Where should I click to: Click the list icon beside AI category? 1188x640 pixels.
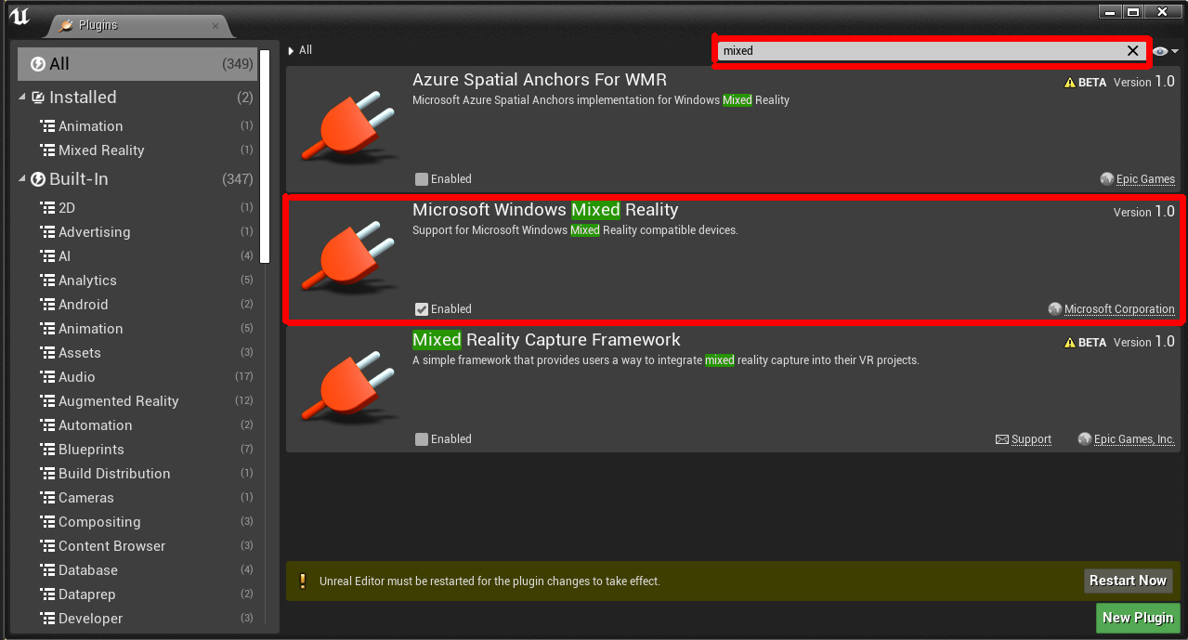pyautogui.click(x=47, y=256)
